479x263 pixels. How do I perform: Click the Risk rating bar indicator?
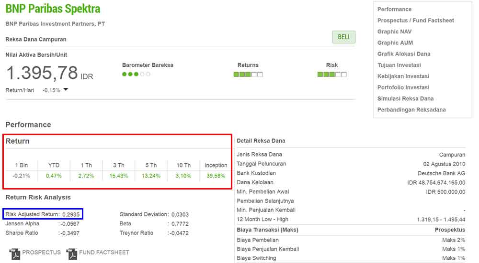coord(331,74)
